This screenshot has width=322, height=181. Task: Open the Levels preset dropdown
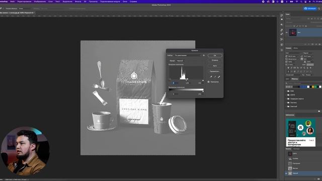pos(188,55)
